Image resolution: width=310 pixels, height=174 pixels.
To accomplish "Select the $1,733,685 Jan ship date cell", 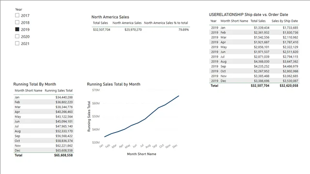I will pyautogui.click(x=290, y=28).
